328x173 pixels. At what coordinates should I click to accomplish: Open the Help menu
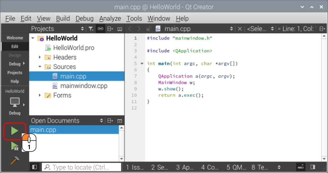click(x=182, y=18)
